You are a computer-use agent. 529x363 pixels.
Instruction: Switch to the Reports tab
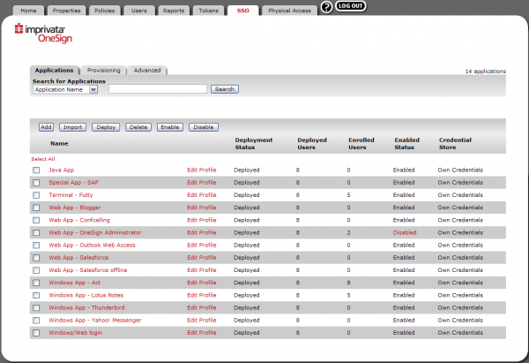tap(174, 11)
